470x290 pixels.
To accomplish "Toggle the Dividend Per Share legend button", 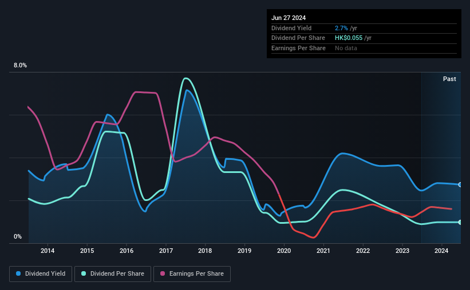I will [113, 274].
